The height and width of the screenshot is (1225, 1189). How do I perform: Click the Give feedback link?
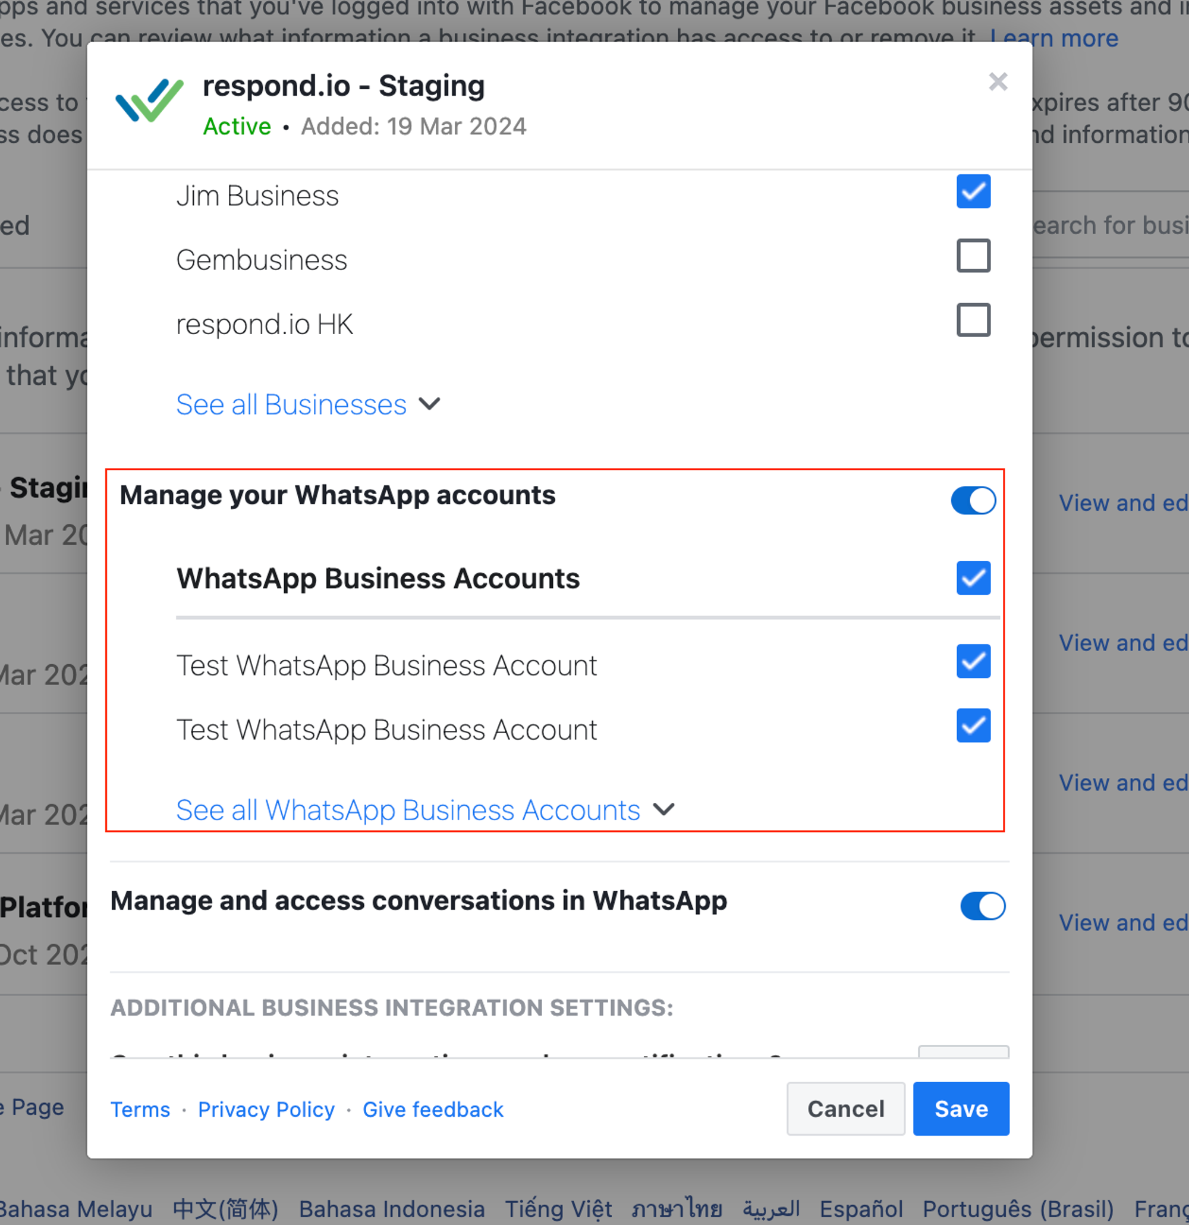point(433,1110)
